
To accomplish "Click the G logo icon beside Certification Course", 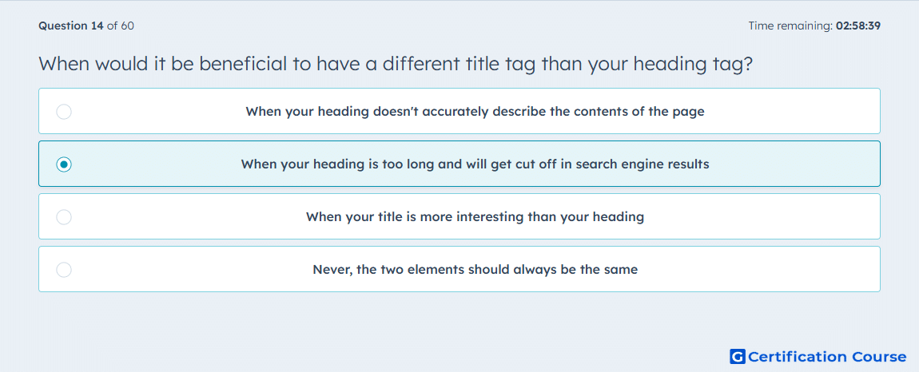I will click(738, 357).
